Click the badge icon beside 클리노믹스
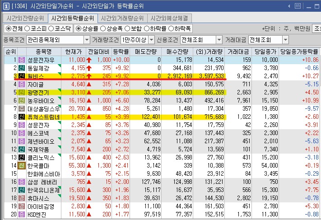 coord(22,158)
